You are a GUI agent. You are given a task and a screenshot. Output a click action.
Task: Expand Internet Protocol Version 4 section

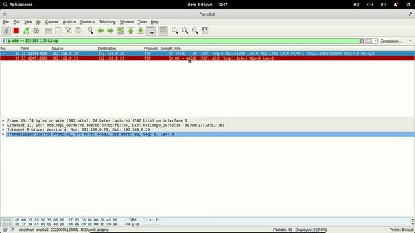[x=3, y=129]
